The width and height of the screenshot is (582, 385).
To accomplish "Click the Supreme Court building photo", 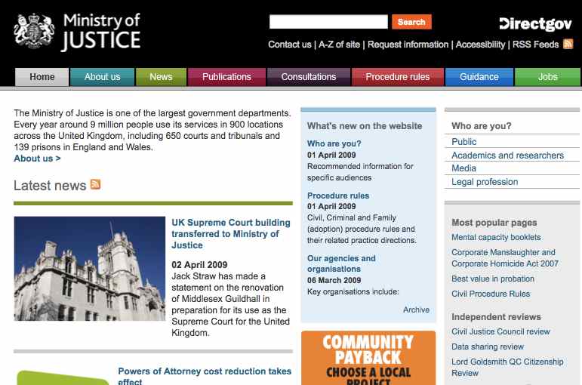I will pyautogui.click(x=90, y=269).
